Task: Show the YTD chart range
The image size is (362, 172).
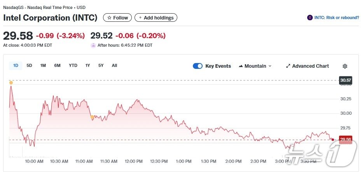Action: tap(73, 65)
